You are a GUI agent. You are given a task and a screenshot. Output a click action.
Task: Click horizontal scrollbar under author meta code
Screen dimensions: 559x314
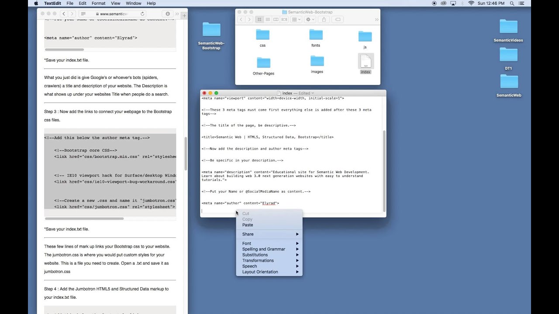pos(64,49)
